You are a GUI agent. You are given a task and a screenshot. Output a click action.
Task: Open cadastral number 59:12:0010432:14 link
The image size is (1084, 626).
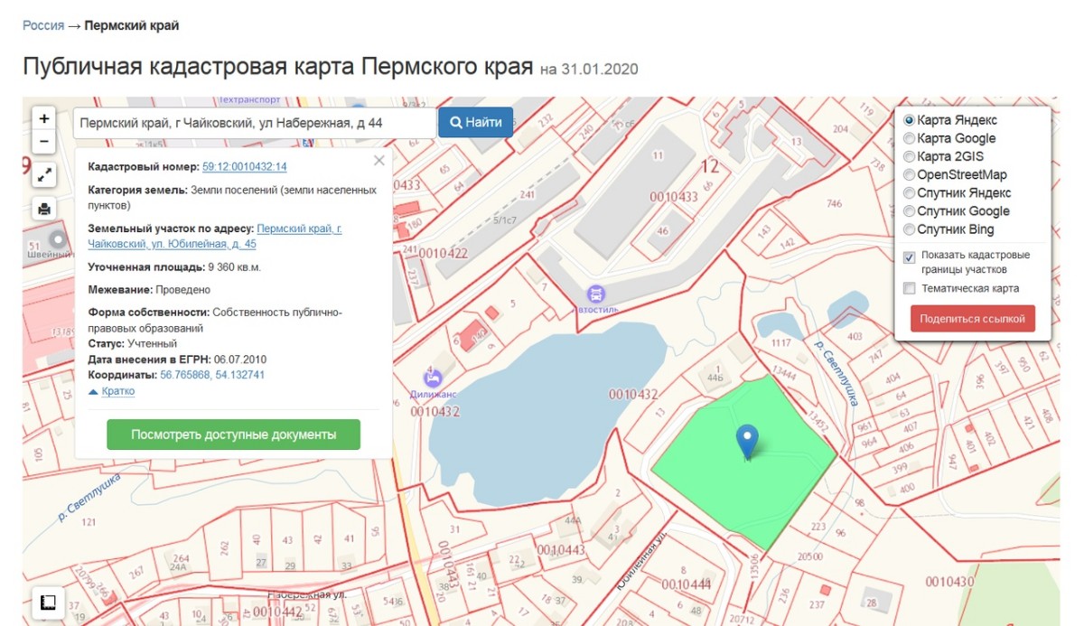(244, 166)
